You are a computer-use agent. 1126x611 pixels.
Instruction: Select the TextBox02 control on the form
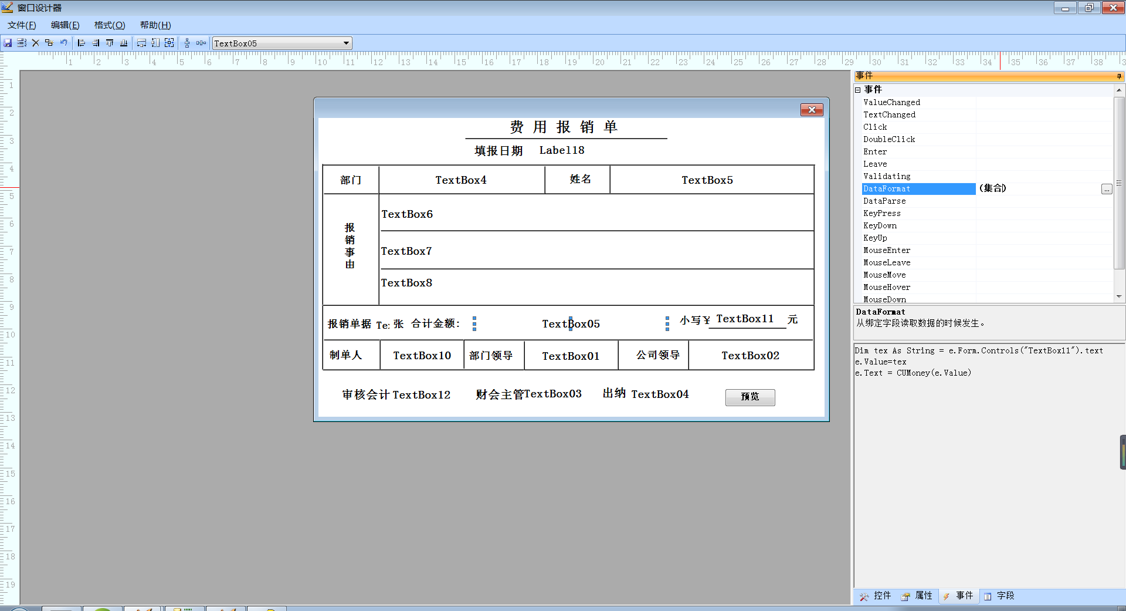751,356
